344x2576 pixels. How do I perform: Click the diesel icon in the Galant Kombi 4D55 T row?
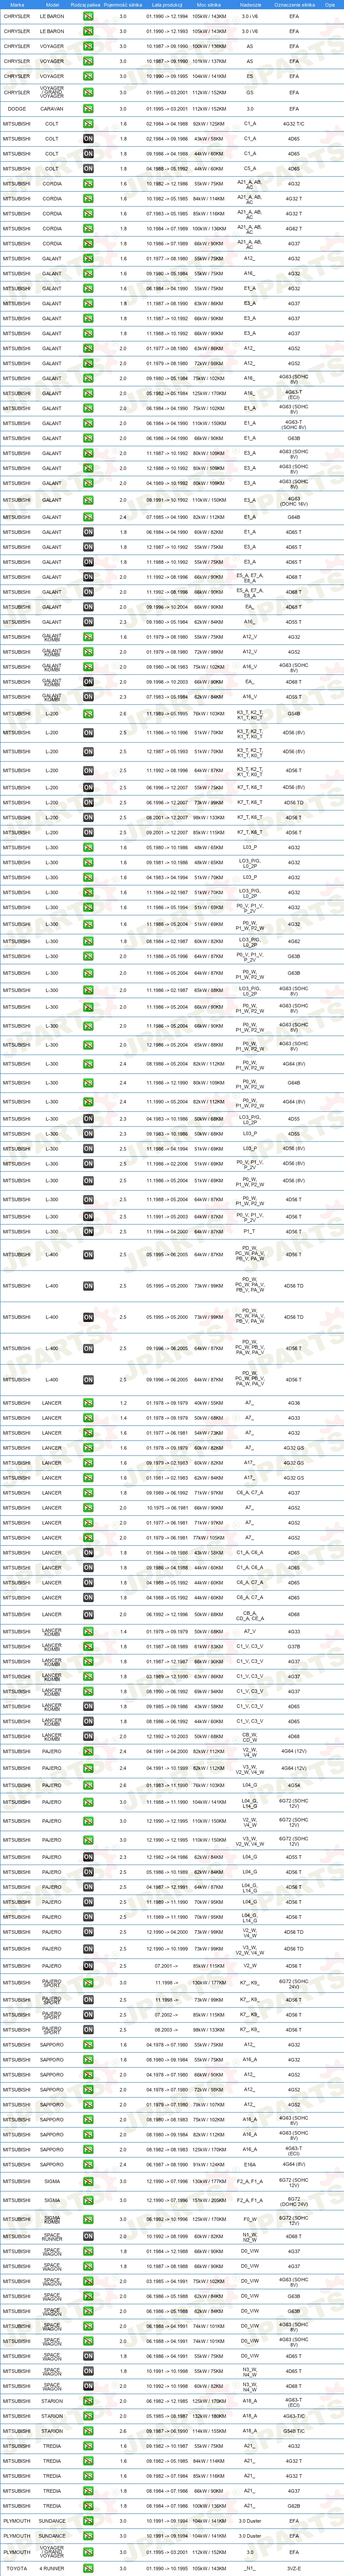pyautogui.click(x=88, y=697)
